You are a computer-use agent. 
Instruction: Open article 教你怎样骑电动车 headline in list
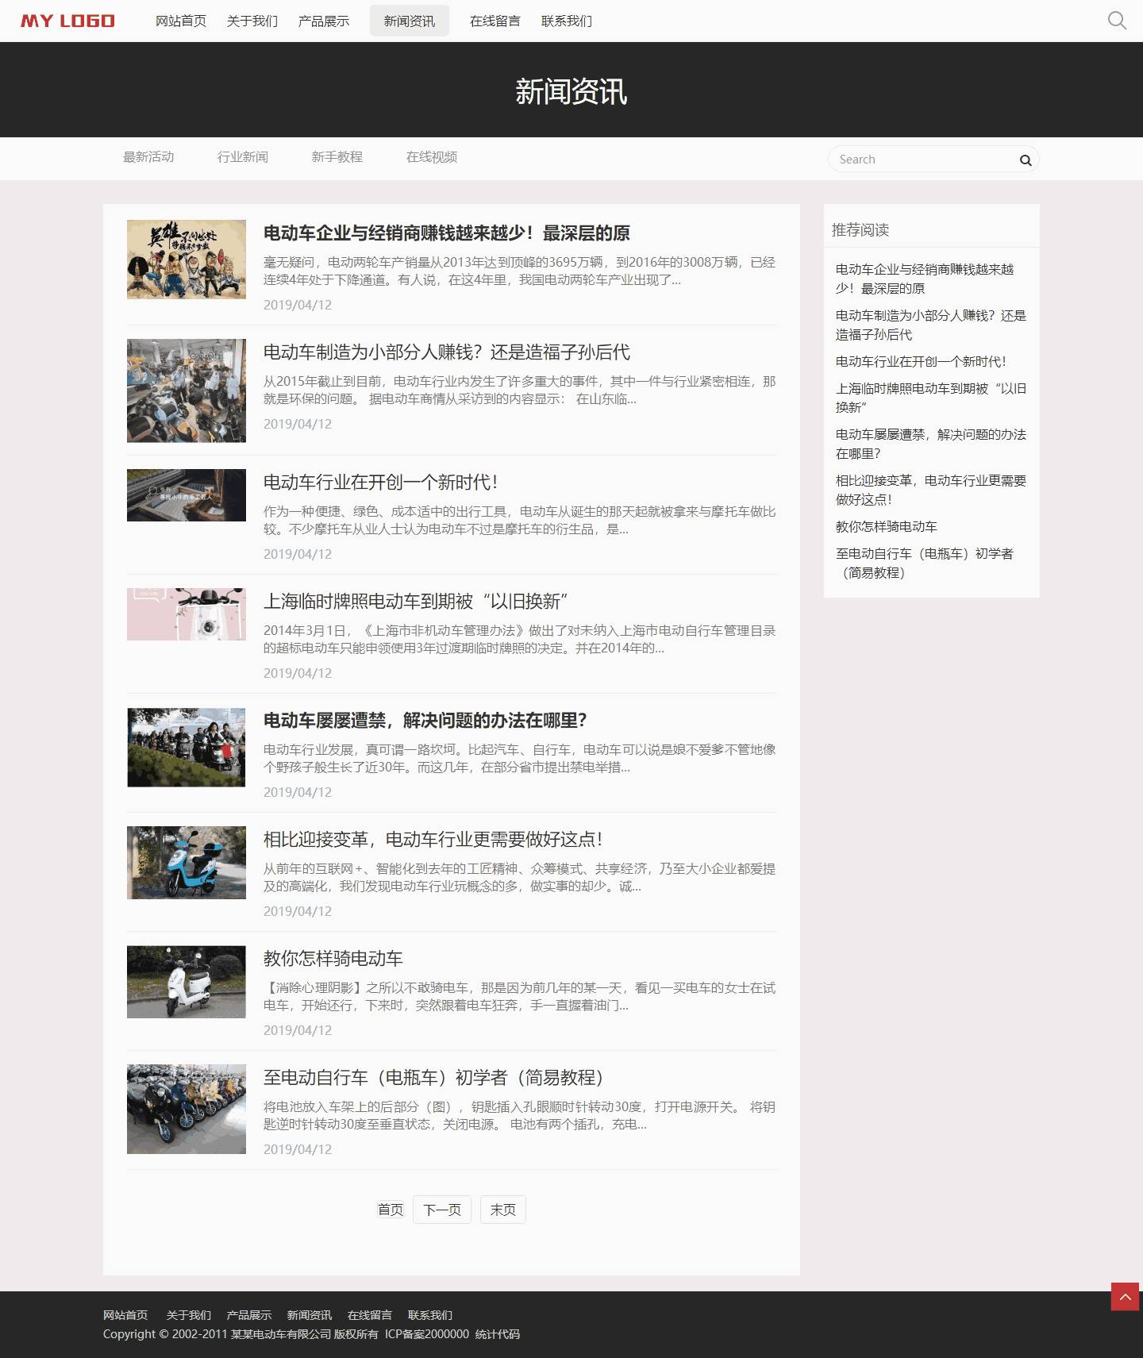point(333,959)
